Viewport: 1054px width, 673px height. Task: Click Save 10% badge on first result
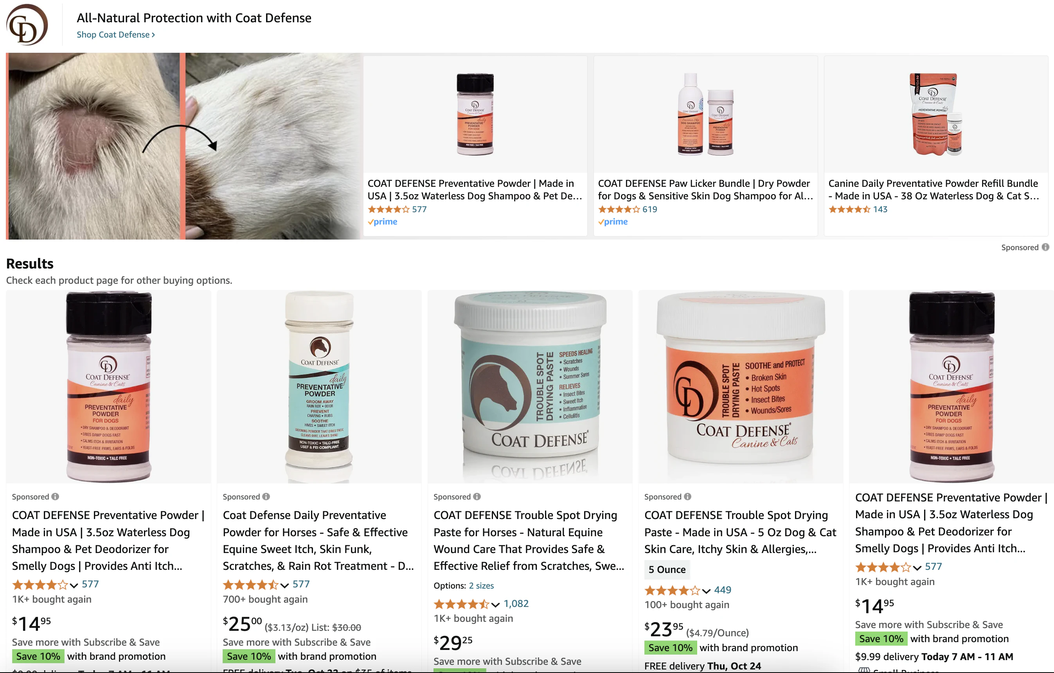(38, 656)
